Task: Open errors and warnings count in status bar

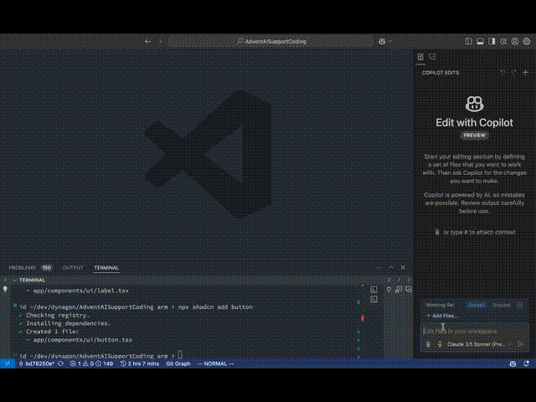Action: (x=91, y=363)
